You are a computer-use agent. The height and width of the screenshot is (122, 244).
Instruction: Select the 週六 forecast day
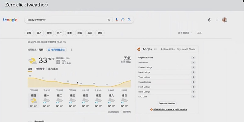click(x=111, y=101)
